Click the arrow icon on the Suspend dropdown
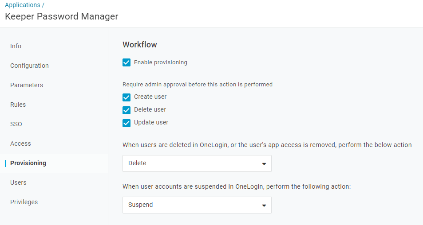 click(x=264, y=206)
